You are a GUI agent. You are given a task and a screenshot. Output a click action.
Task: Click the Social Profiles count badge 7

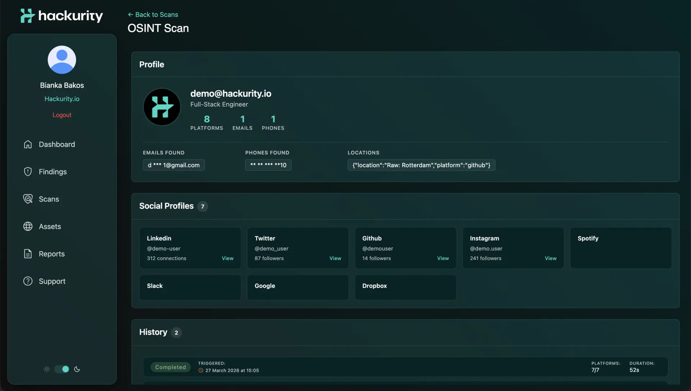tap(203, 206)
